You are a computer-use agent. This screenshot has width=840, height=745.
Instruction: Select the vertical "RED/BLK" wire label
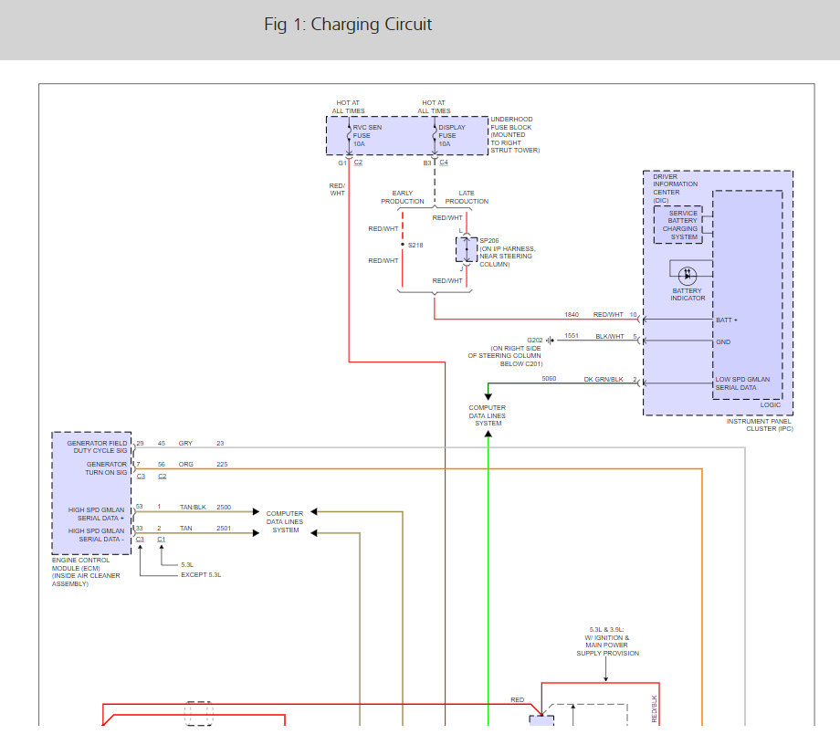(654, 709)
